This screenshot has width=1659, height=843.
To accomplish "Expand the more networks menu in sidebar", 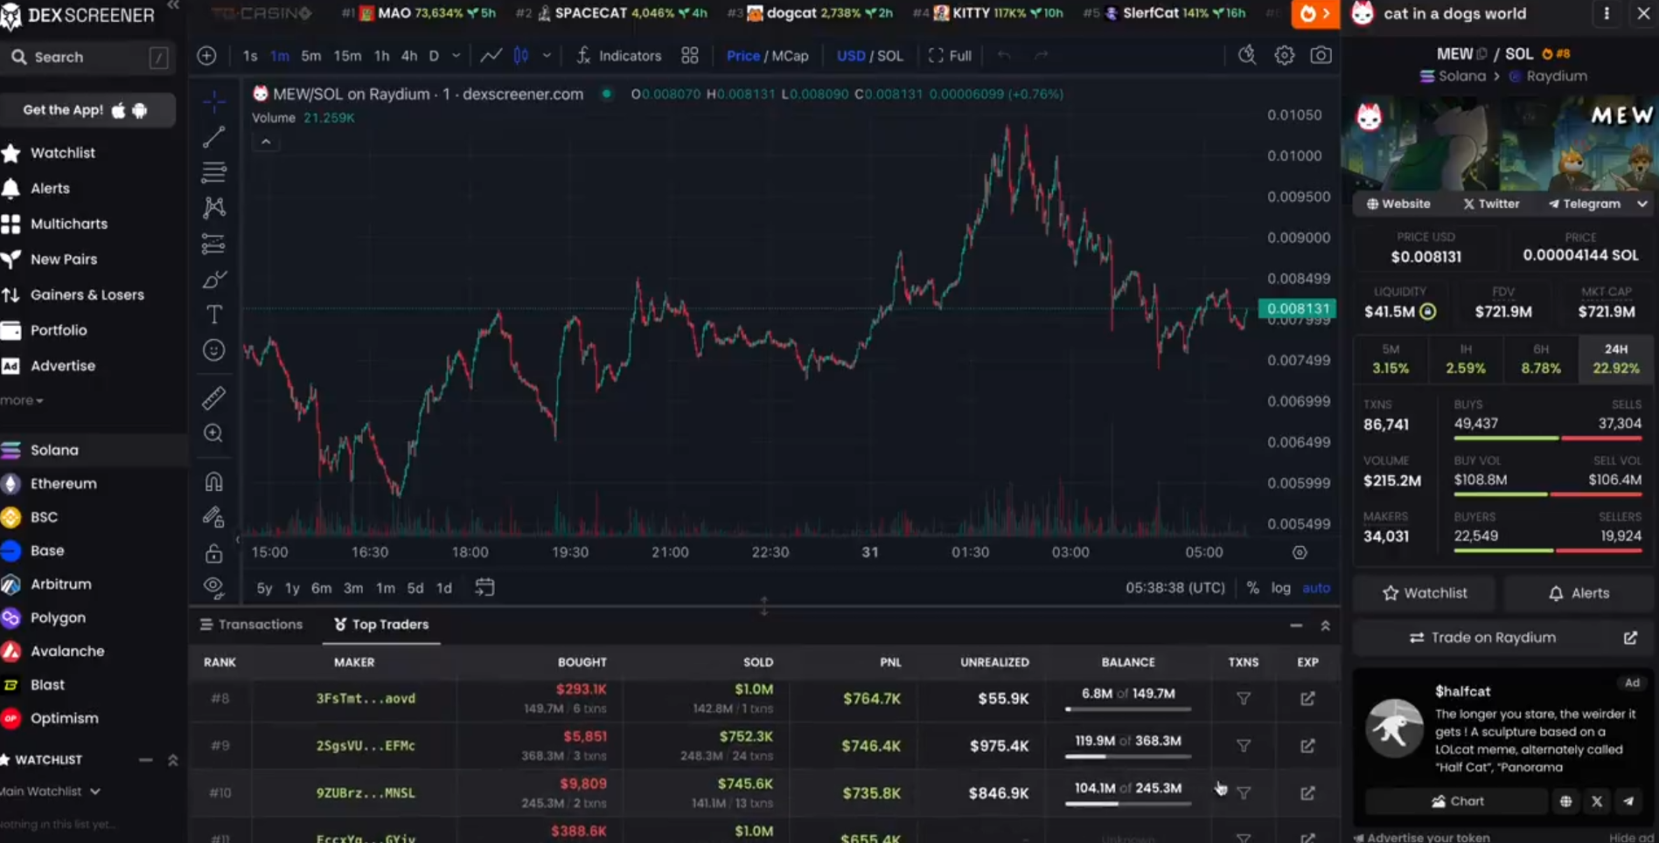I will pos(22,400).
